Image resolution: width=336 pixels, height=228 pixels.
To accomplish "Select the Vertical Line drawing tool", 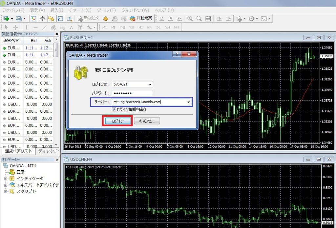I will point(26,28).
